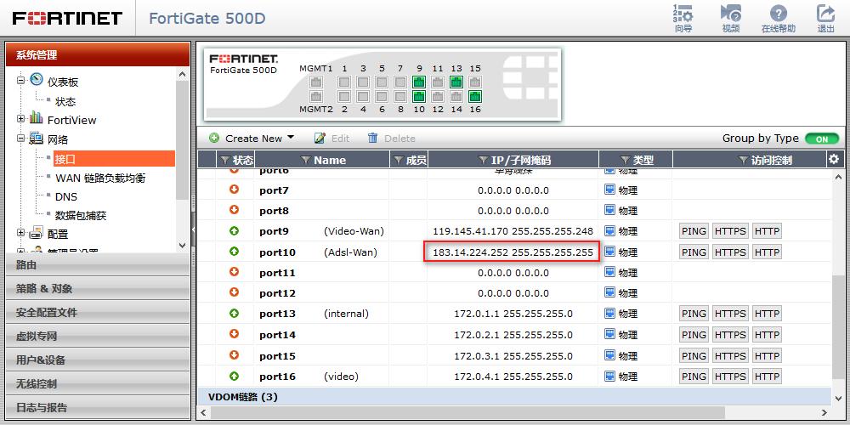Open the 虚拟专网 menu section
The height and width of the screenshot is (425, 850).
(98, 336)
